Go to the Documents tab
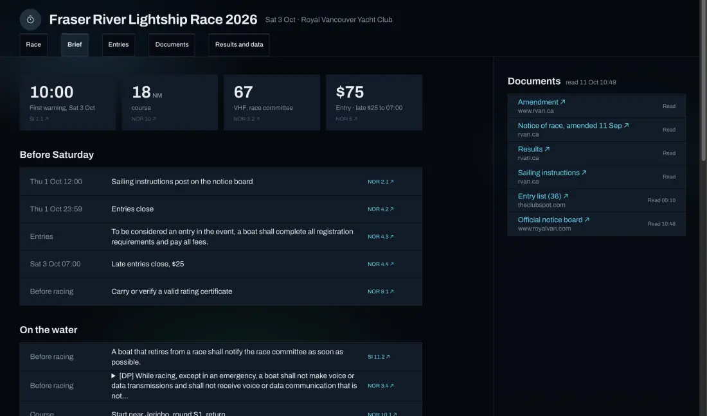 click(x=172, y=44)
